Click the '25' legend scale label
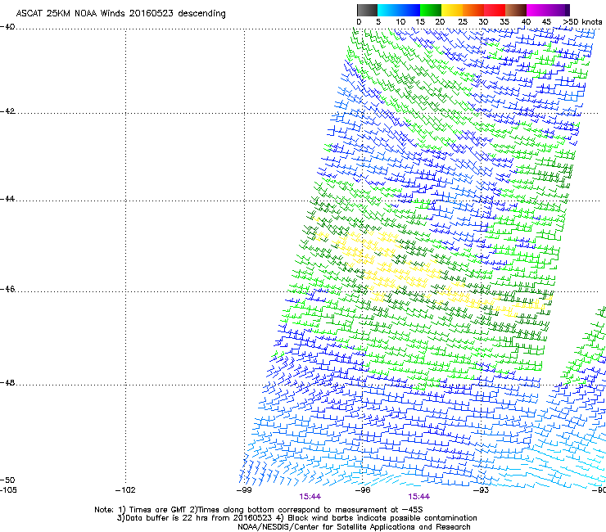 click(463, 22)
